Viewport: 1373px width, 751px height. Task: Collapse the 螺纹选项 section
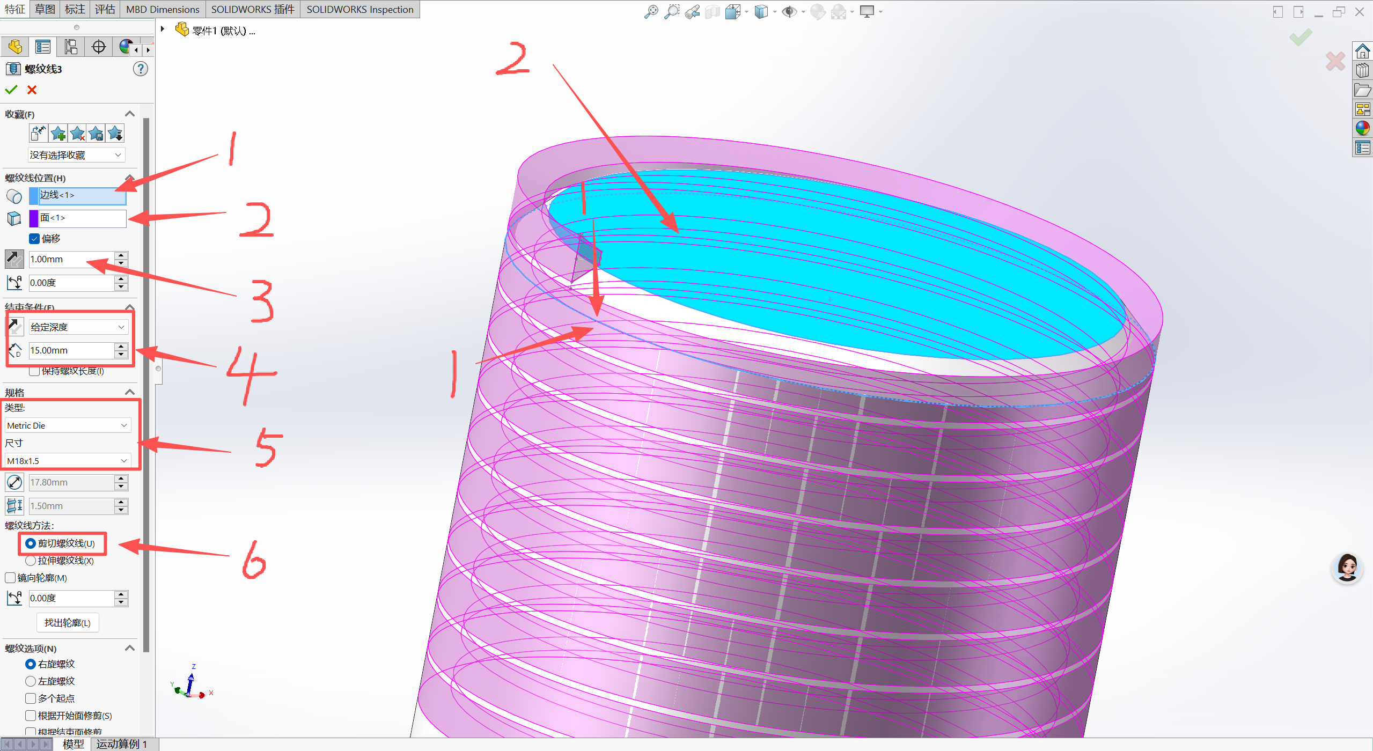[x=130, y=648]
